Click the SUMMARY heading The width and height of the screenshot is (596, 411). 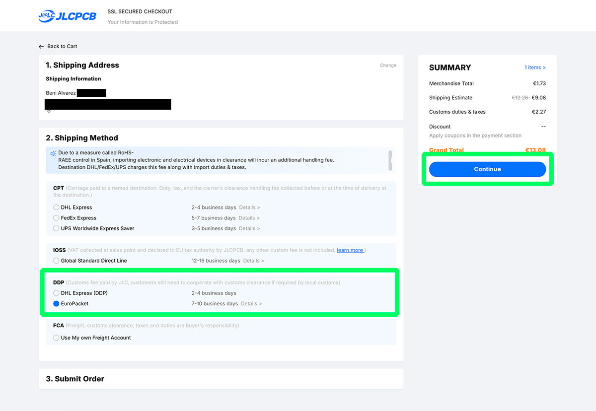450,68
